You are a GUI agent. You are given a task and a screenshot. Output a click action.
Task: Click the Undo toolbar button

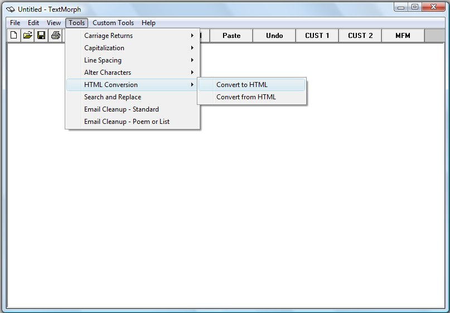coord(274,36)
